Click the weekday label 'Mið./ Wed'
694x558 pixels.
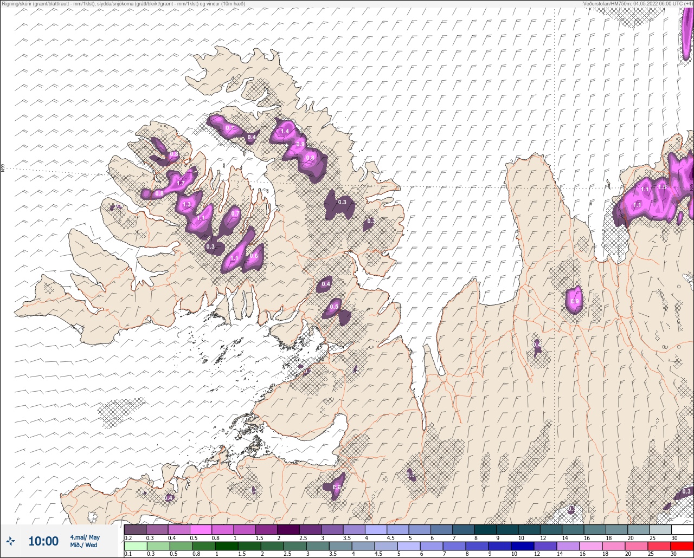click(x=83, y=545)
